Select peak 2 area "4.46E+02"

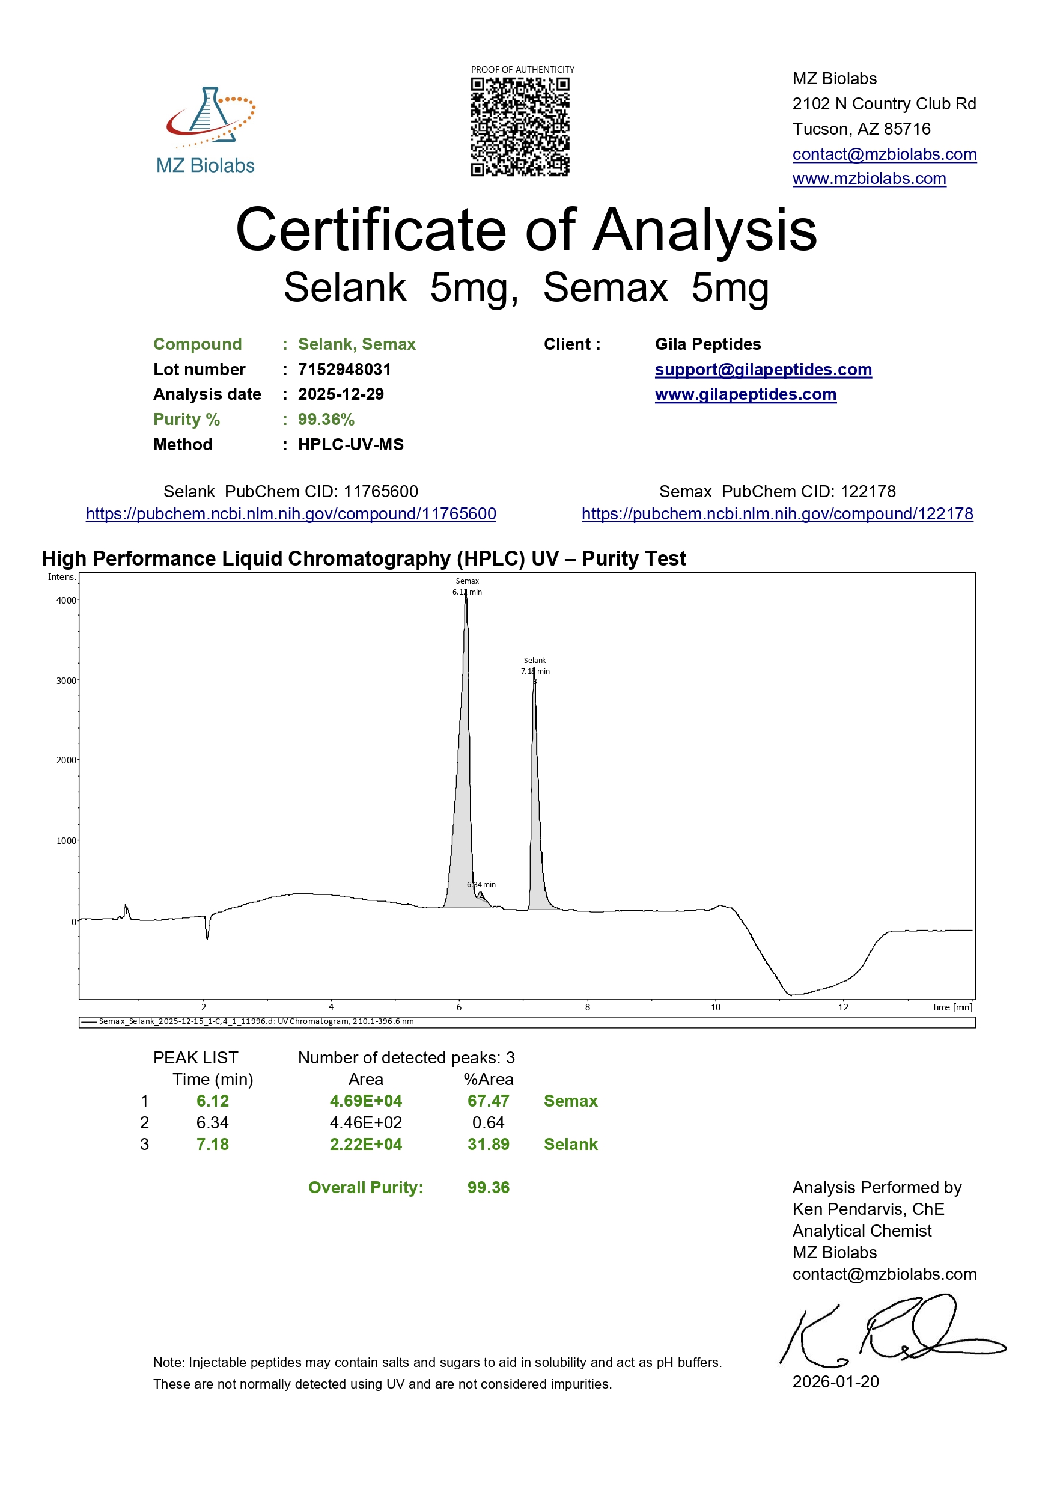click(x=365, y=1122)
